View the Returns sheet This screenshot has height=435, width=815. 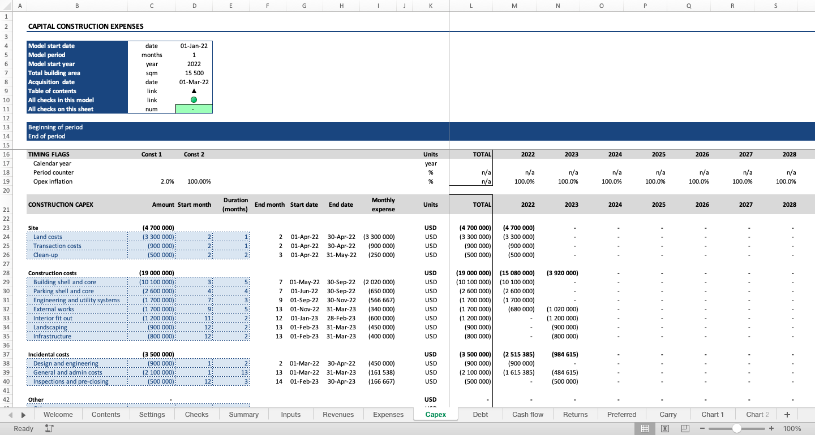[575, 414]
